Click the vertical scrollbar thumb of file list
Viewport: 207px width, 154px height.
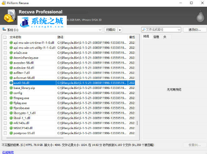(x=137, y=123)
